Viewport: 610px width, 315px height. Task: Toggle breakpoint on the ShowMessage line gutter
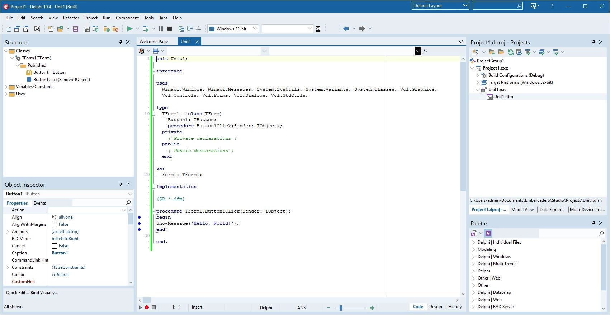pos(140,223)
